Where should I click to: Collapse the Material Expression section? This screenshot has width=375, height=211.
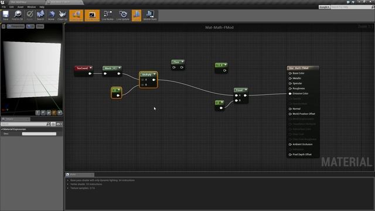tap(2, 129)
